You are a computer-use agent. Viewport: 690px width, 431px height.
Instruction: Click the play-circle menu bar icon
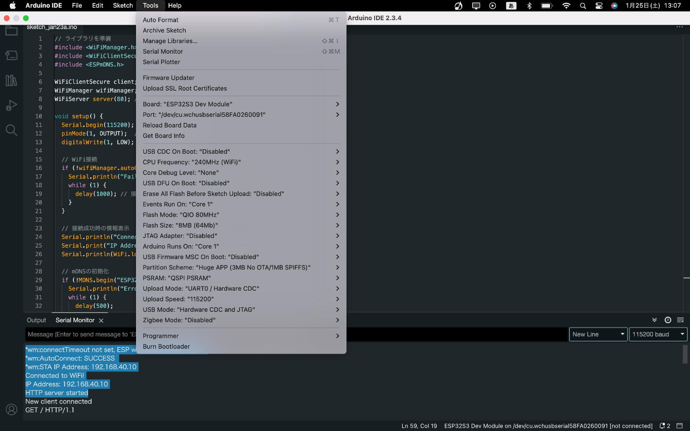[493, 5]
